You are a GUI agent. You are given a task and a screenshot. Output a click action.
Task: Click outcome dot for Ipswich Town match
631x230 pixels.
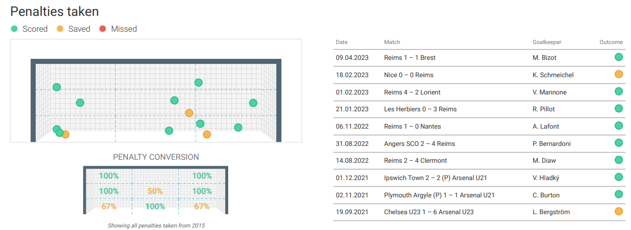click(619, 177)
